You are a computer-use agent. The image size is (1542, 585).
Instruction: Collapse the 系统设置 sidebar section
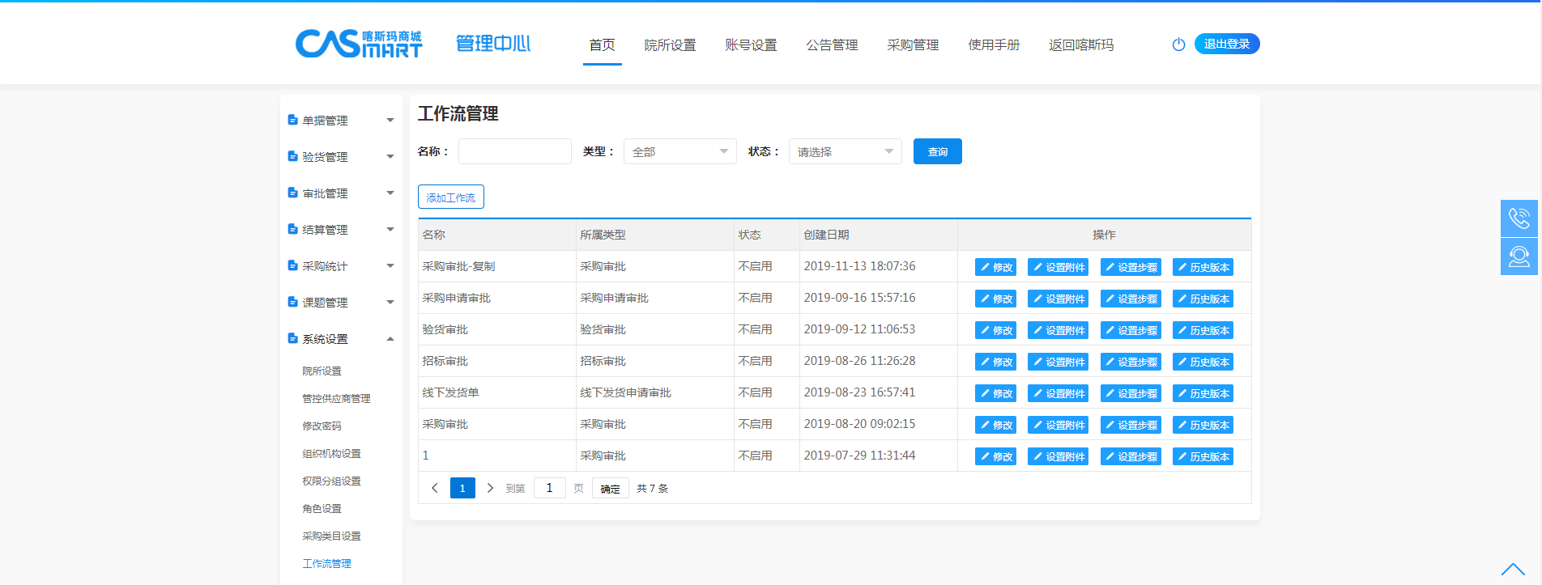pos(341,339)
